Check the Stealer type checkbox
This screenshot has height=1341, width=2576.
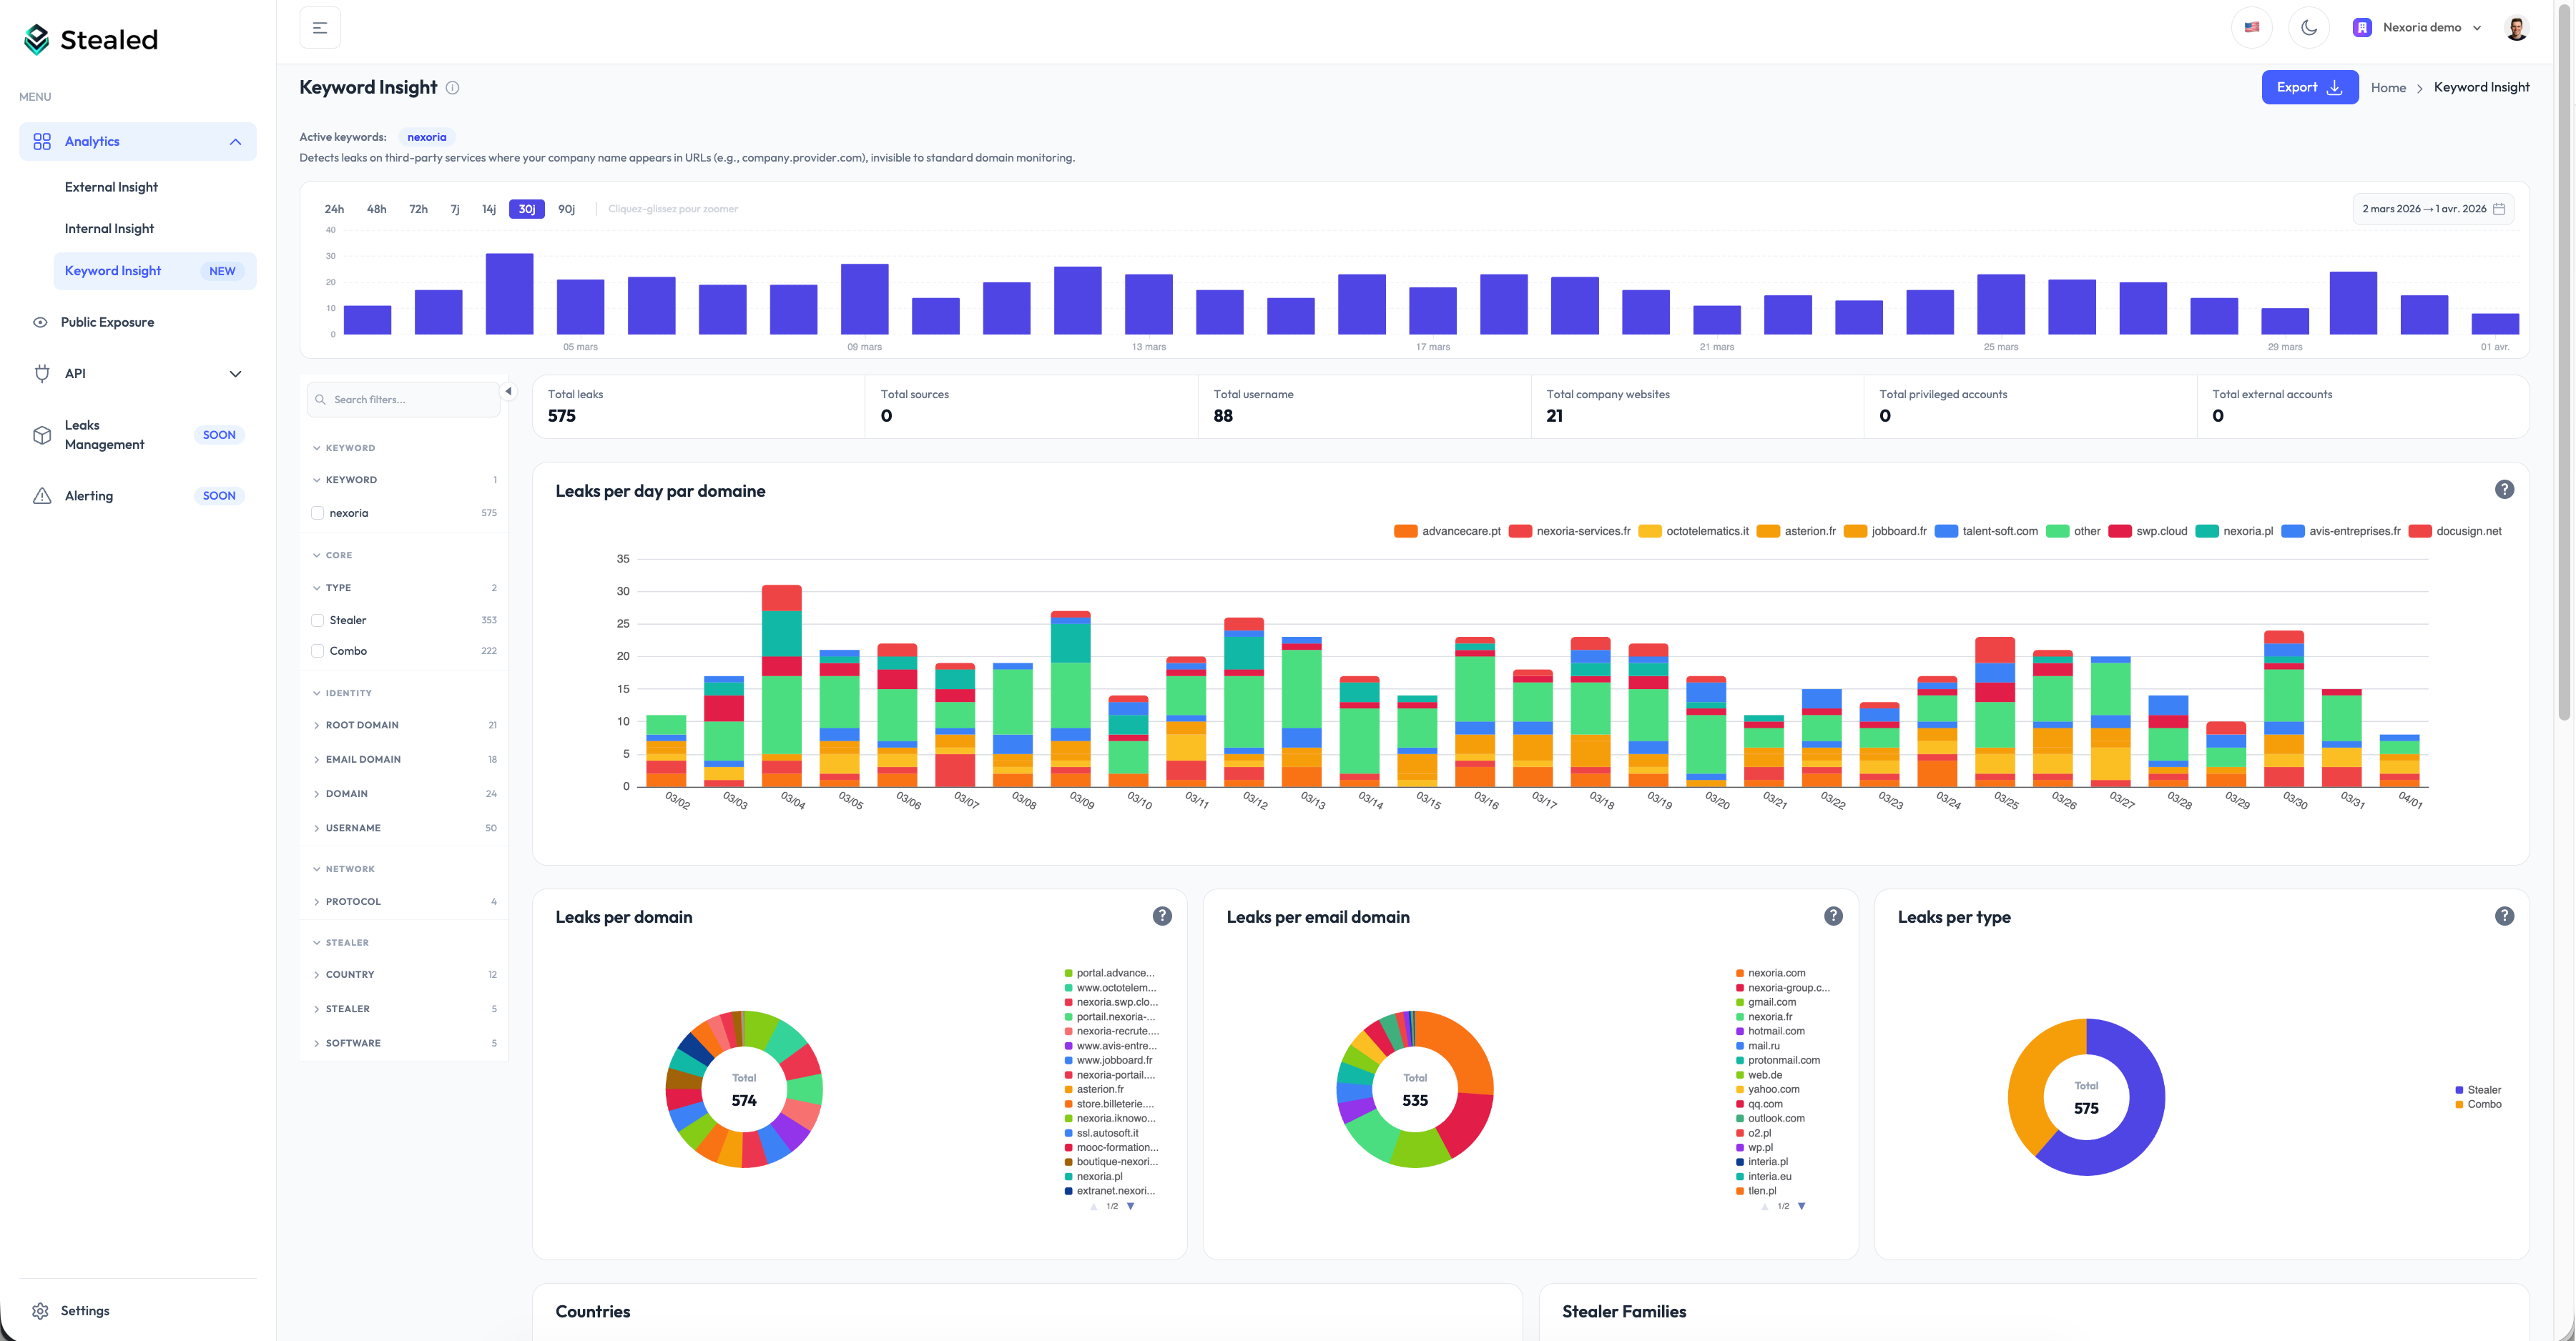click(318, 620)
